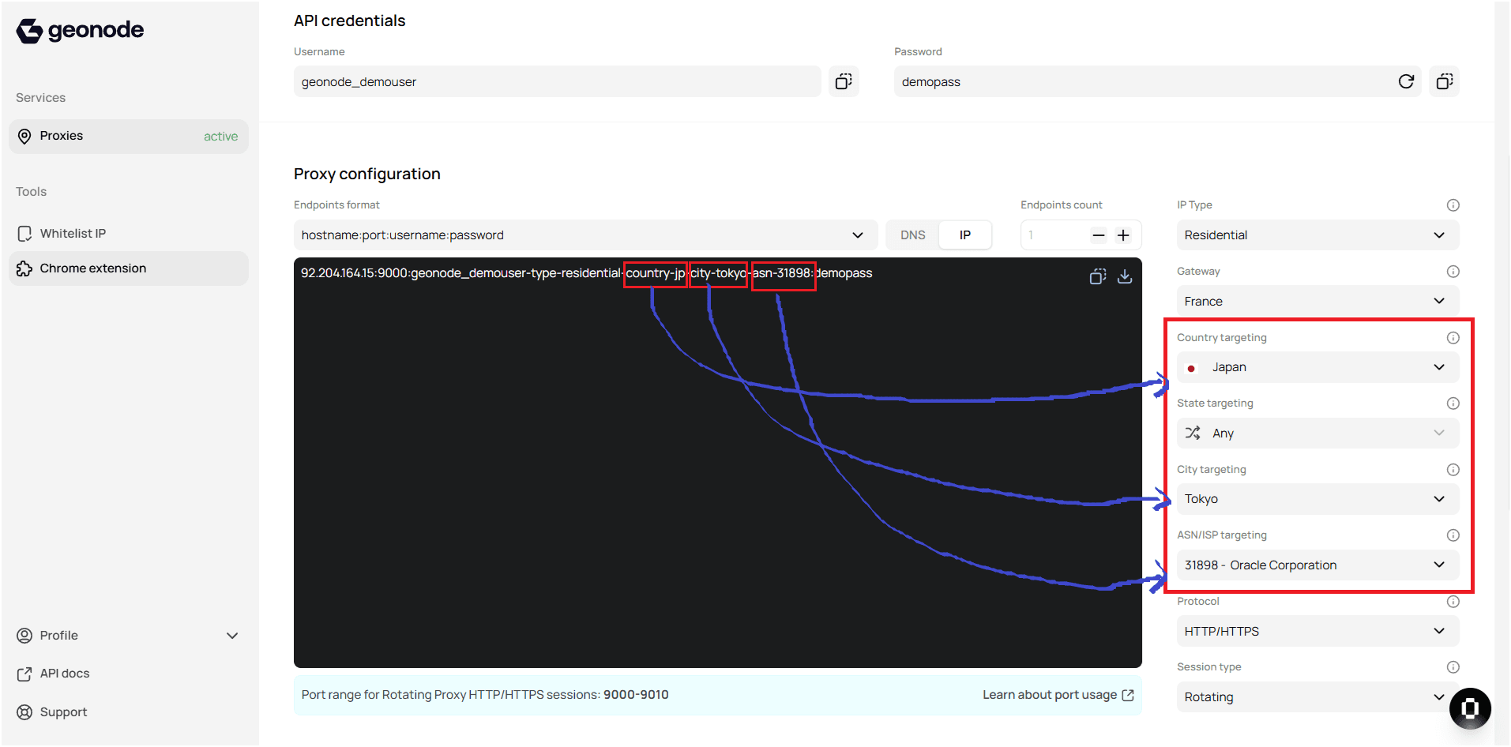1511x747 pixels.
Task: Copy the endpoints list
Action: (1097, 276)
